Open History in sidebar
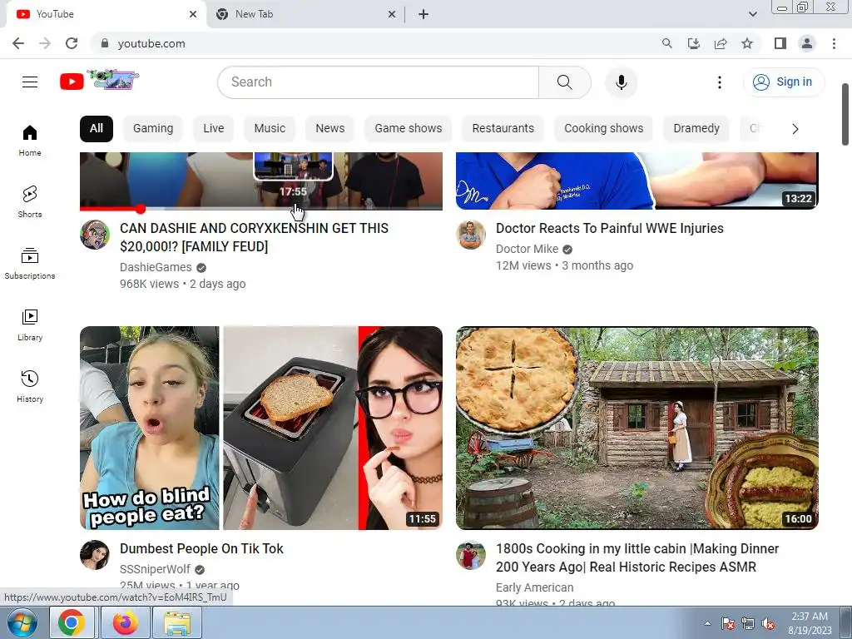The height and width of the screenshot is (639, 852). point(30,386)
